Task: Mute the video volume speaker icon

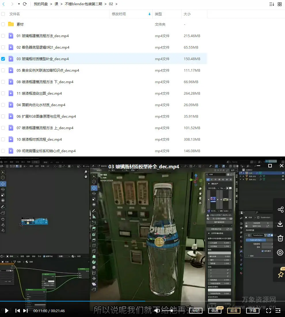Action: pos(157,311)
